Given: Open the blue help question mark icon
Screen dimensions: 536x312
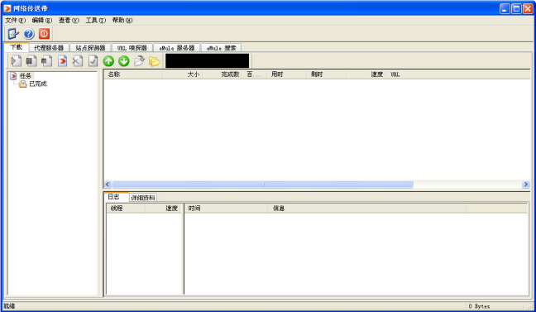Looking at the screenshot, I should [29, 34].
